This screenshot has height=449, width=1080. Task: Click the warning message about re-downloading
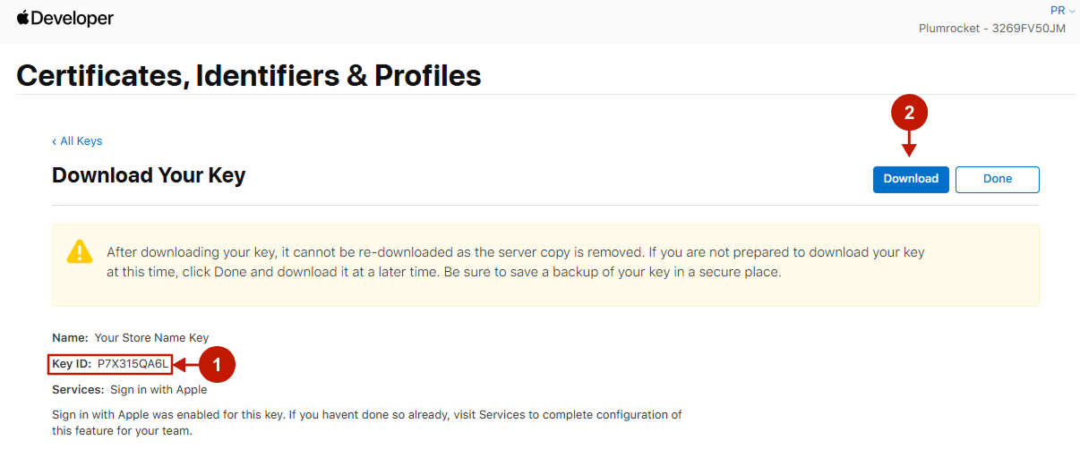tap(515, 262)
